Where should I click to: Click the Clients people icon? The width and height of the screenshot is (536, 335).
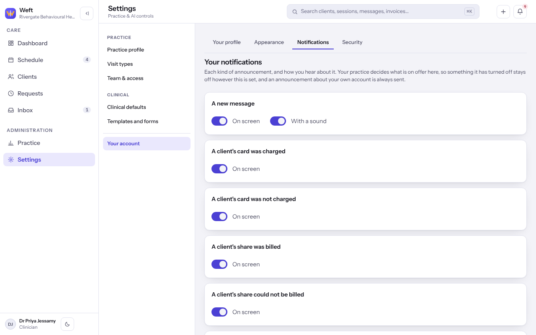(11, 77)
